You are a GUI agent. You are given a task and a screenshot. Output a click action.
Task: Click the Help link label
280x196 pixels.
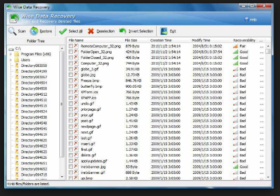[x=253, y=19]
